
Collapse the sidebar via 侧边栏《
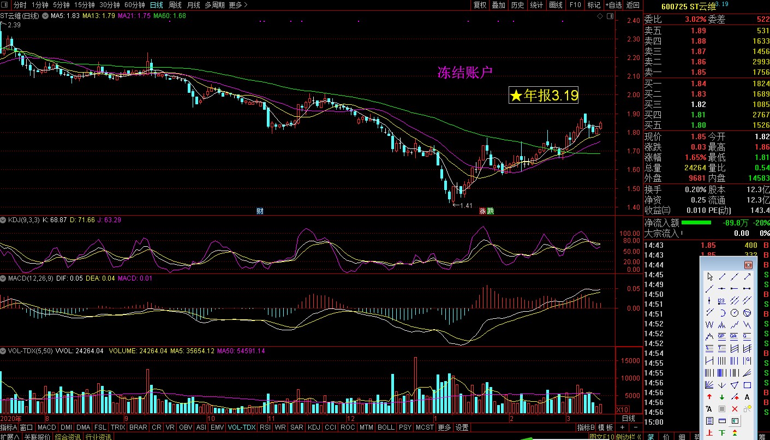point(629,437)
